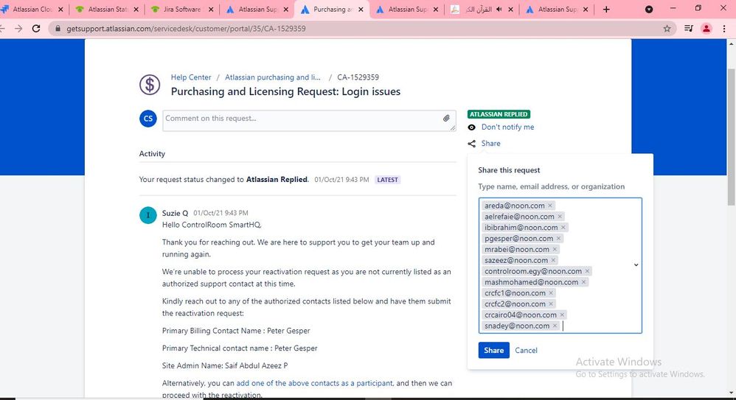Click Suzie Q's avatar icon
The width and height of the screenshot is (736, 400).
click(147, 215)
